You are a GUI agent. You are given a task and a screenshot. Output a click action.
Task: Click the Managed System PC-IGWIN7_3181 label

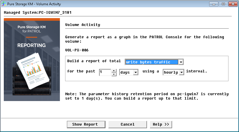(38, 13)
